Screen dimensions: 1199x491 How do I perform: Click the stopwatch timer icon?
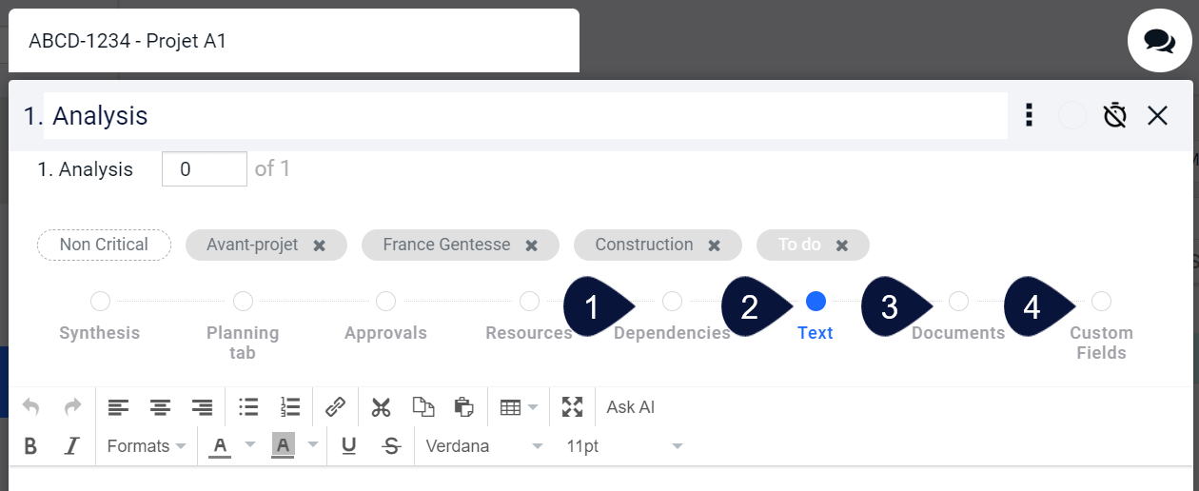pos(1115,116)
